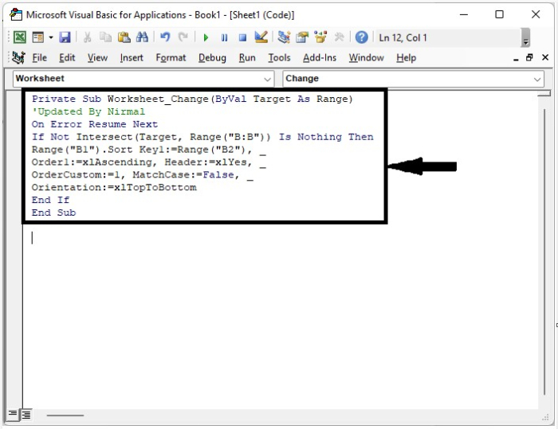Open the Edit menu
The height and width of the screenshot is (429, 558).
click(x=67, y=57)
